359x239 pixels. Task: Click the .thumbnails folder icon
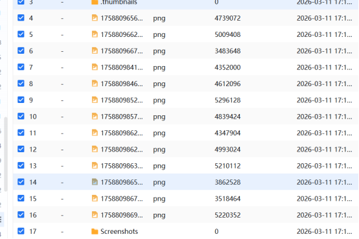(x=95, y=3)
